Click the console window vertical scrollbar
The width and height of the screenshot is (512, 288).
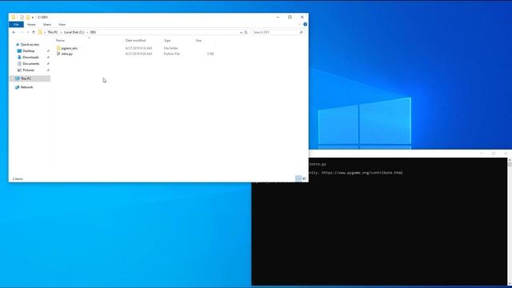[x=510, y=222]
